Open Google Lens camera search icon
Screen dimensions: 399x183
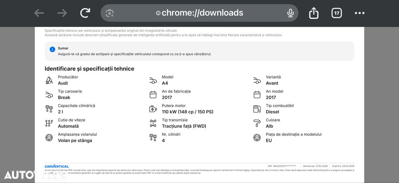(110, 13)
